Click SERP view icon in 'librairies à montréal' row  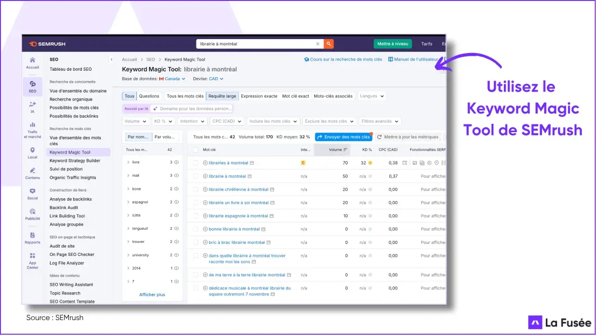[405, 163]
